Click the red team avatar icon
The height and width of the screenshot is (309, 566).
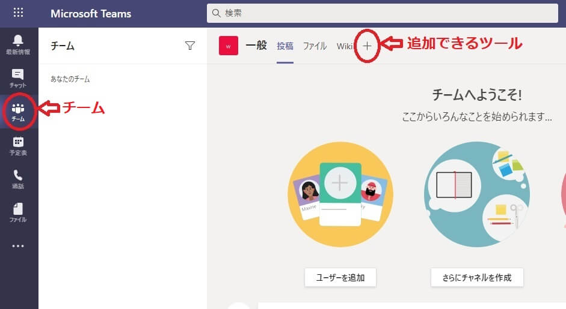(229, 46)
